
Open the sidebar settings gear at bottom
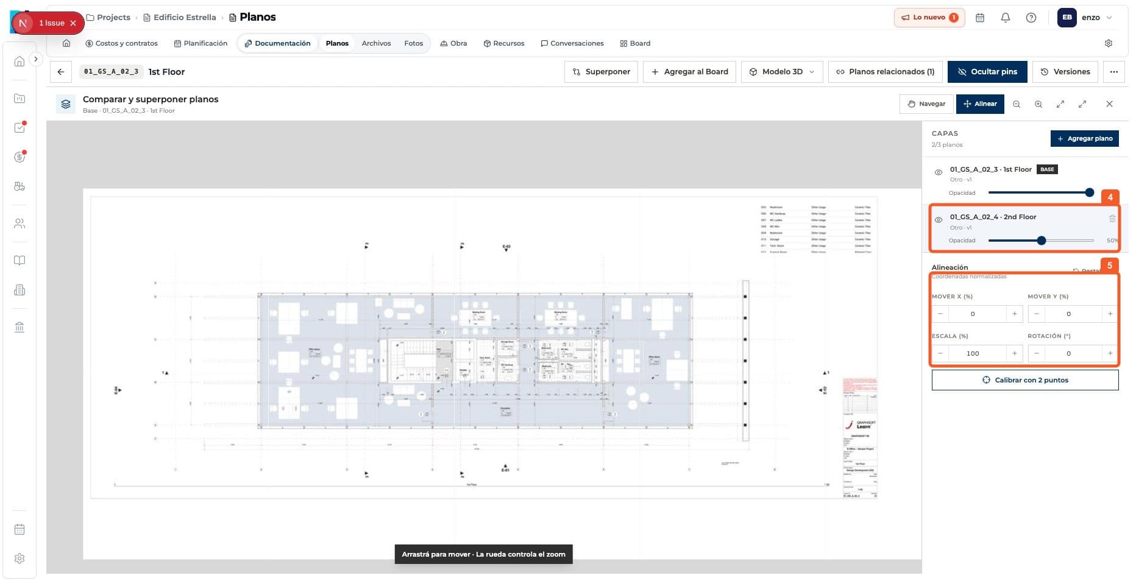coord(20,558)
